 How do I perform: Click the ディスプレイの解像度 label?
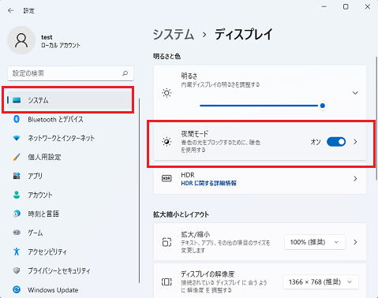208,274
